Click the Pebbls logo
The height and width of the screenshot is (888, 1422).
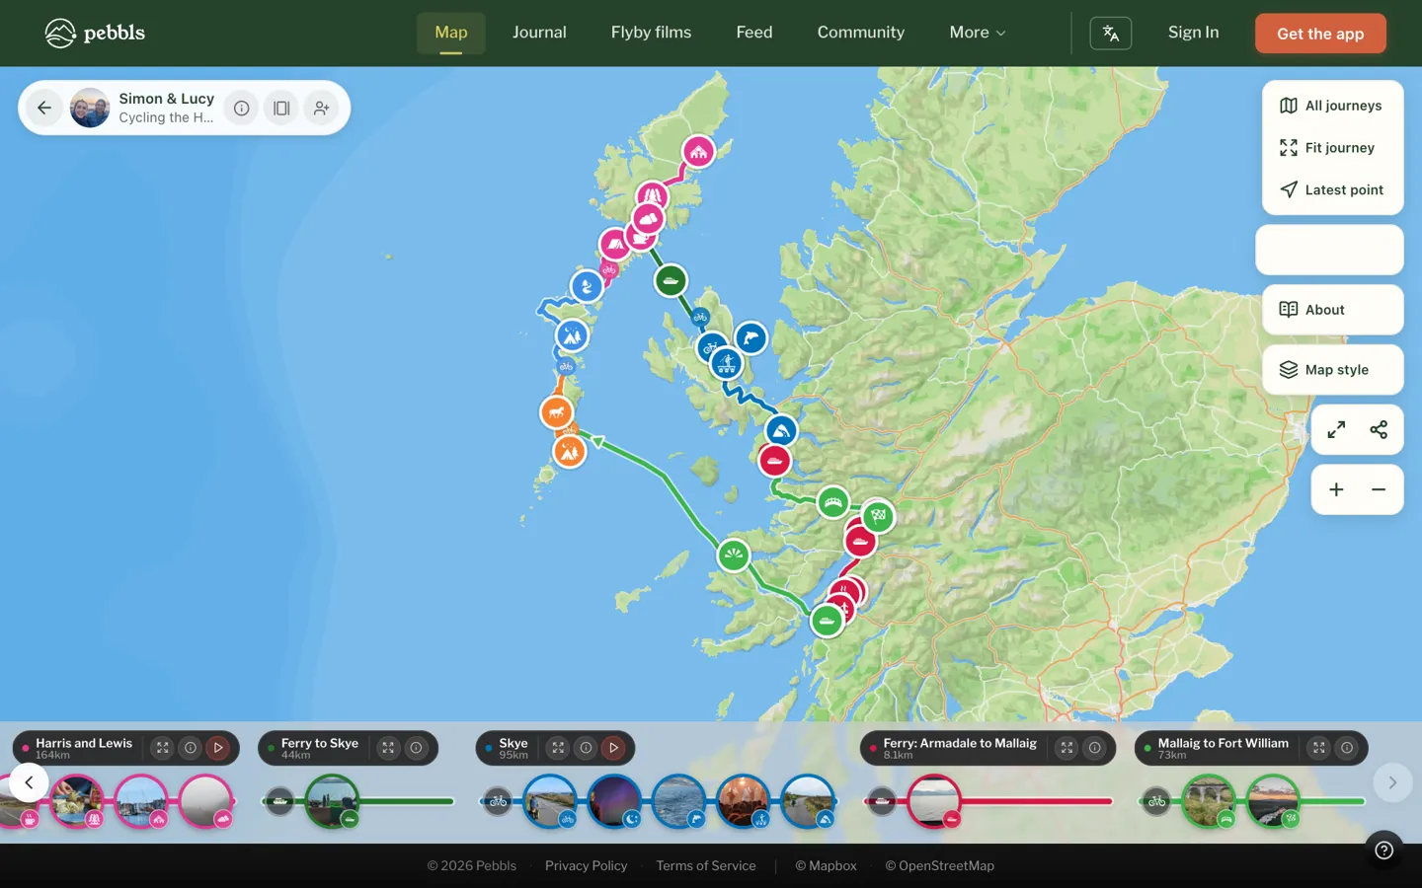tap(95, 33)
